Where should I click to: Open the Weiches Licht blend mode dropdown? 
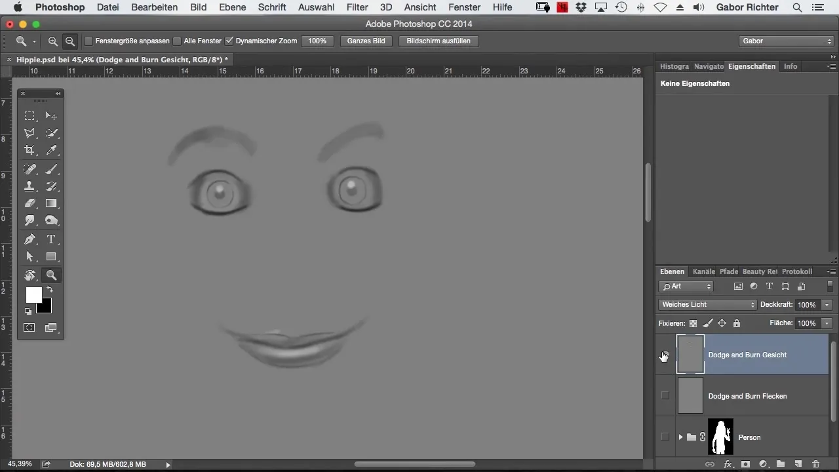tap(707, 305)
